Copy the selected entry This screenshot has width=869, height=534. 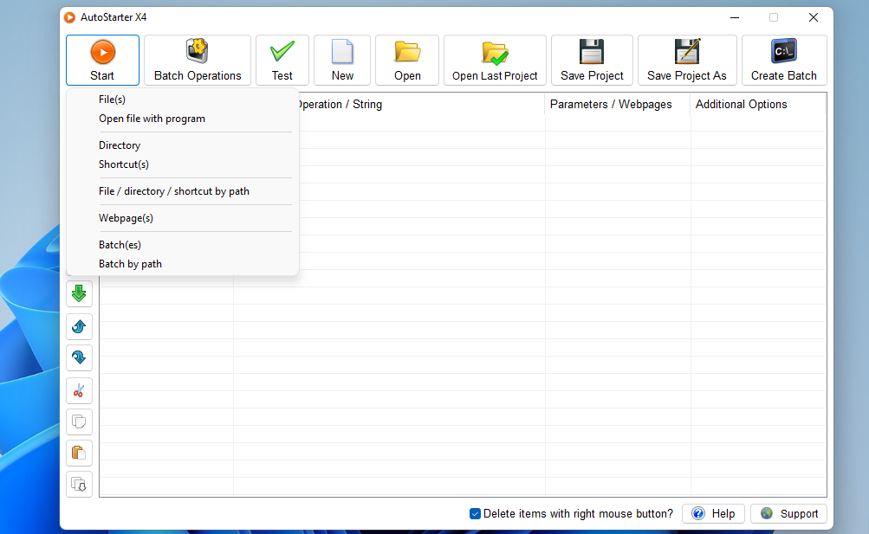[x=79, y=421]
